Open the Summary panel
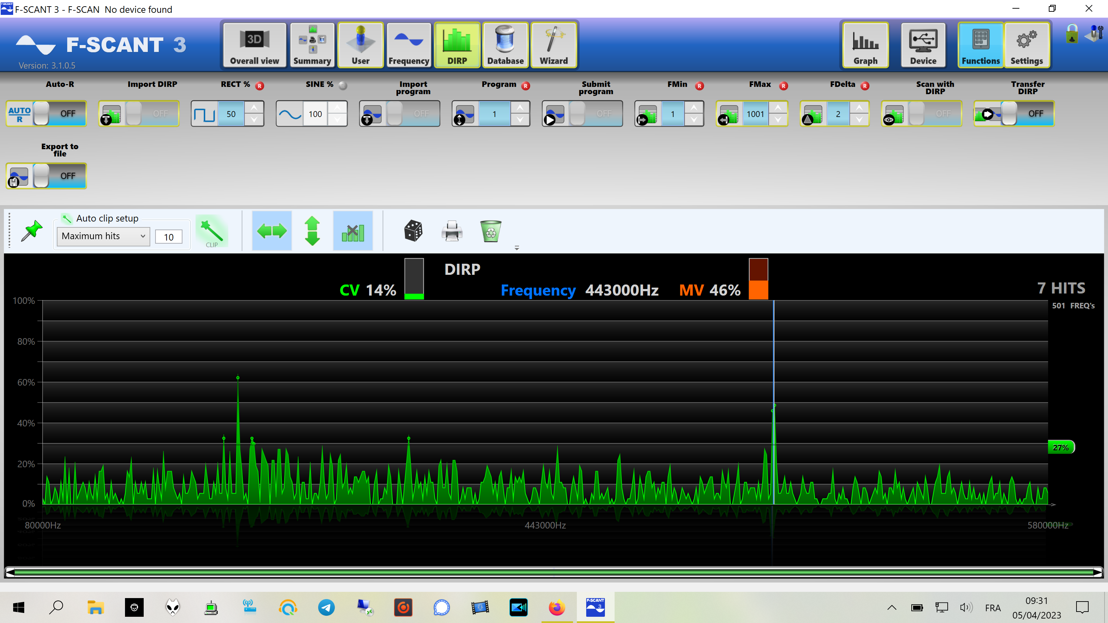This screenshot has height=623, width=1108. 312,45
